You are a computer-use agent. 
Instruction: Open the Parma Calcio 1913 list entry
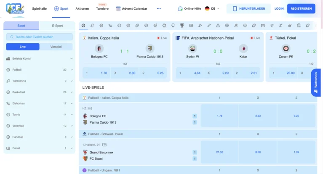pos(103,122)
